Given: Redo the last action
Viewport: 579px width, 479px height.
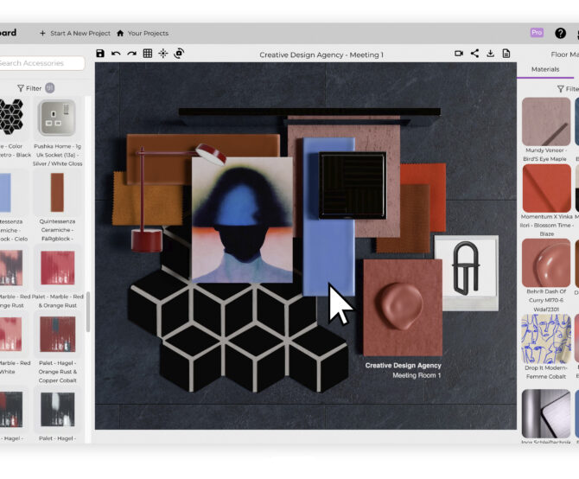Looking at the screenshot, I should tap(132, 54).
